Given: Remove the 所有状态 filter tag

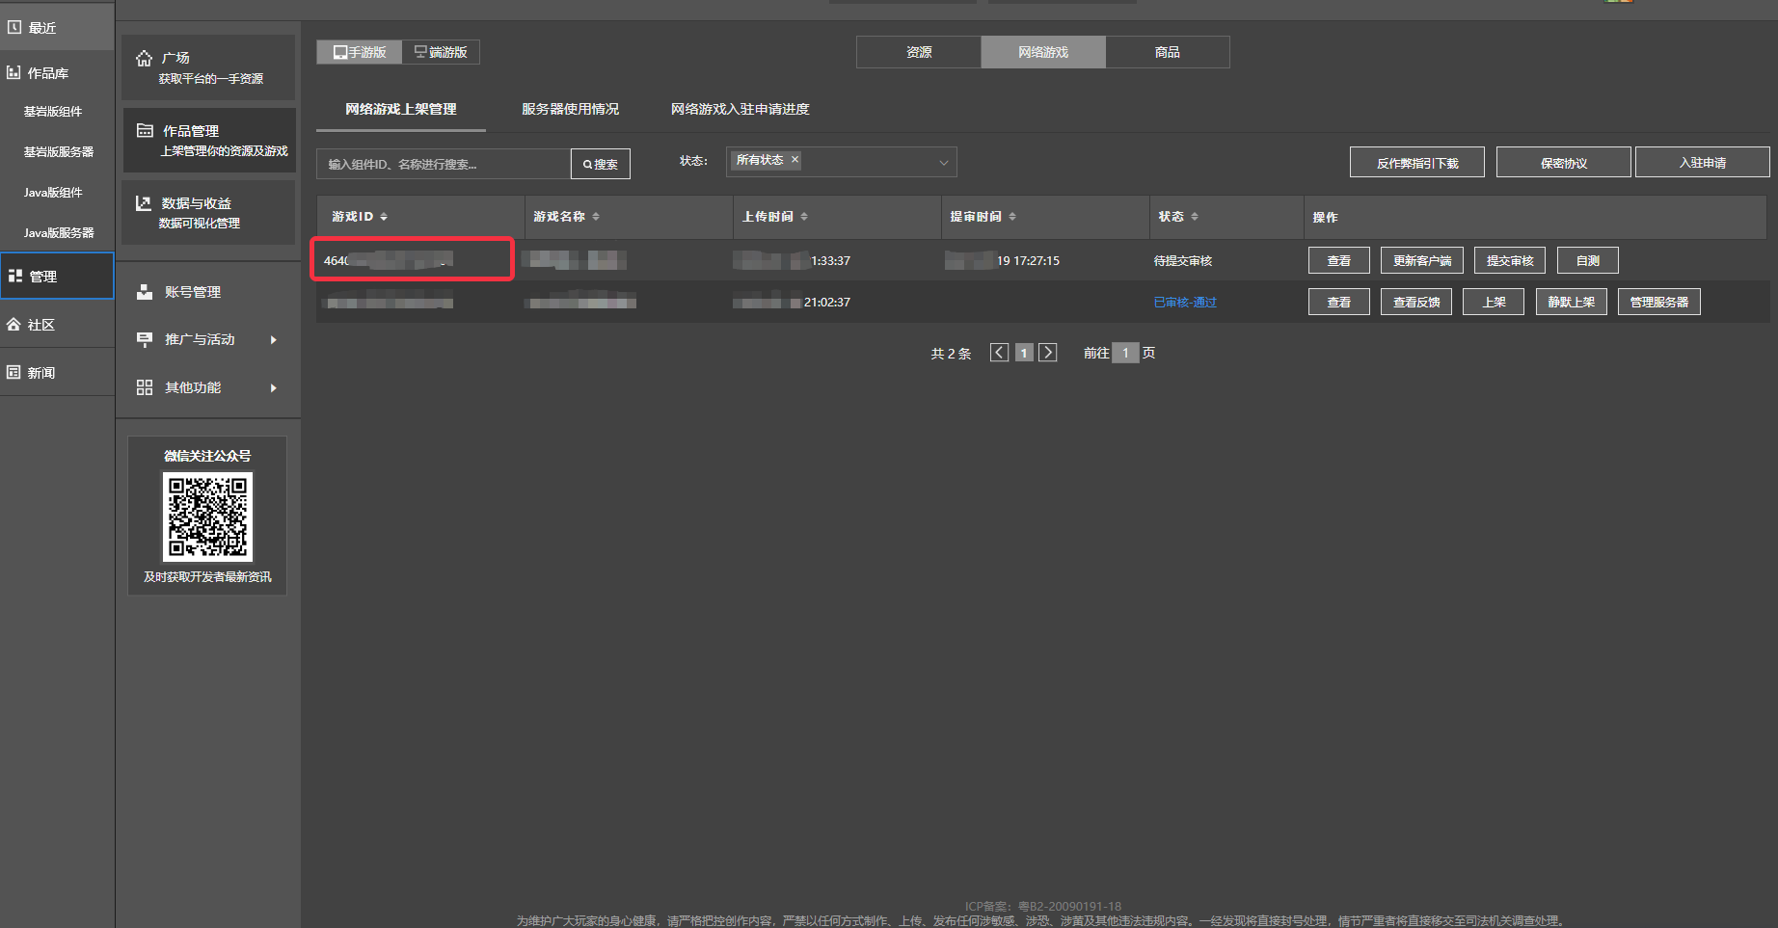Looking at the screenshot, I should [795, 160].
